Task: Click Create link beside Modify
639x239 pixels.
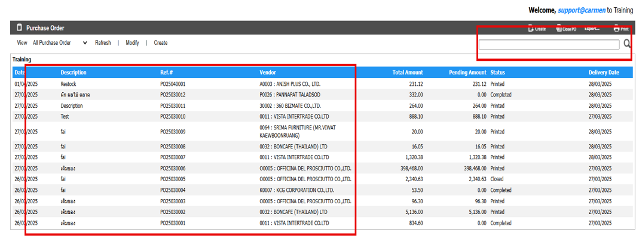Action: pyautogui.click(x=161, y=43)
